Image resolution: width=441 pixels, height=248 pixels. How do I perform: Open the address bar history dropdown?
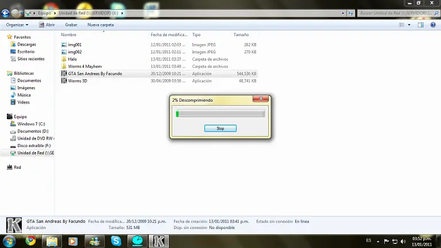[x=343, y=13]
